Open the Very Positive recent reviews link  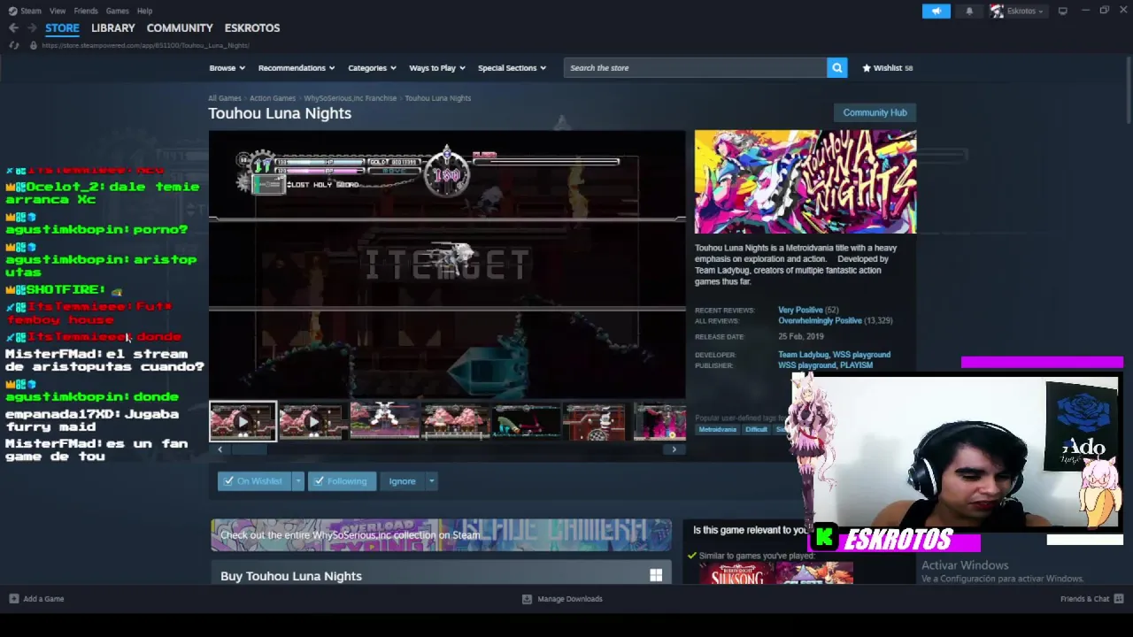[x=800, y=311]
